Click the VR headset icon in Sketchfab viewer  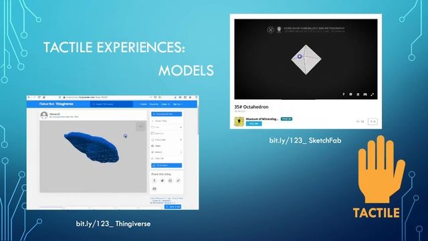point(365,94)
